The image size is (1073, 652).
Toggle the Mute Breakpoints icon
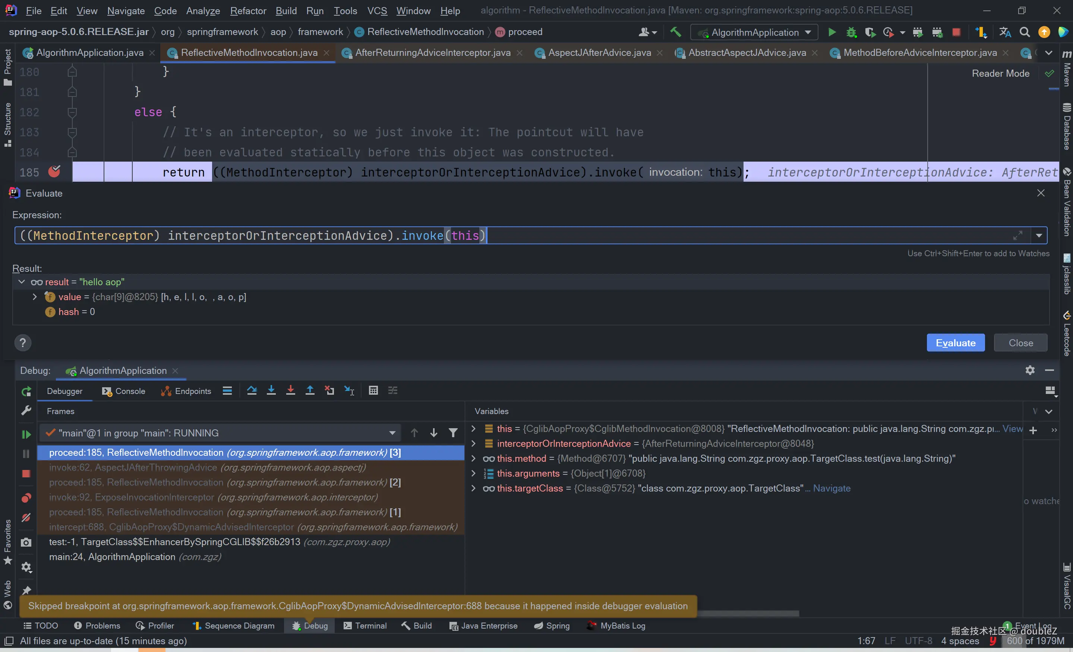(x=26, y=518)
